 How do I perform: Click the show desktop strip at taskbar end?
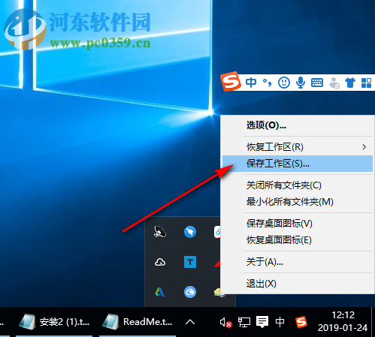click(x=373, y=322)
